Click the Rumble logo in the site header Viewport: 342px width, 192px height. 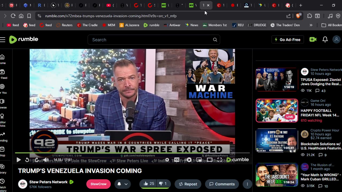point(24,39)
